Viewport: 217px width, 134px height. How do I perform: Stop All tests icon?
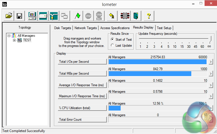99,16
